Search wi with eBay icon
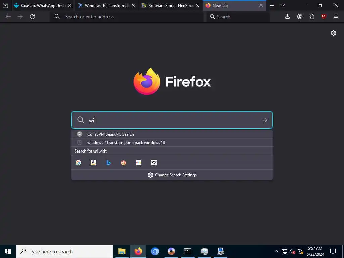 [139, 163]
